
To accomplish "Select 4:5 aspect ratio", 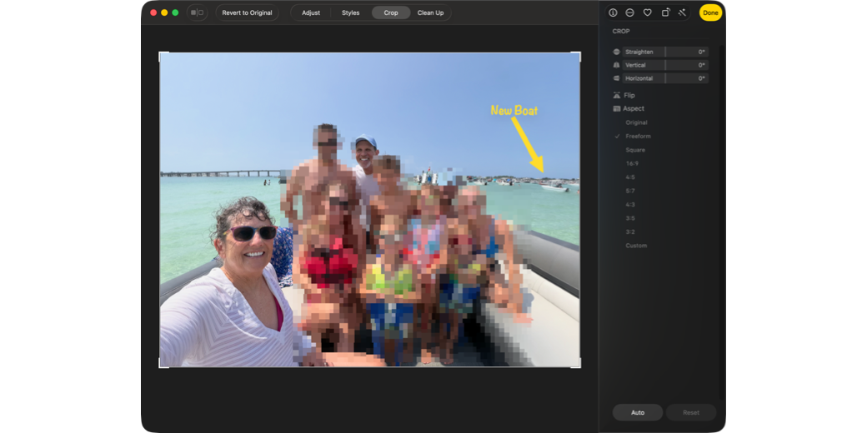I will click(x=630, y=177).
